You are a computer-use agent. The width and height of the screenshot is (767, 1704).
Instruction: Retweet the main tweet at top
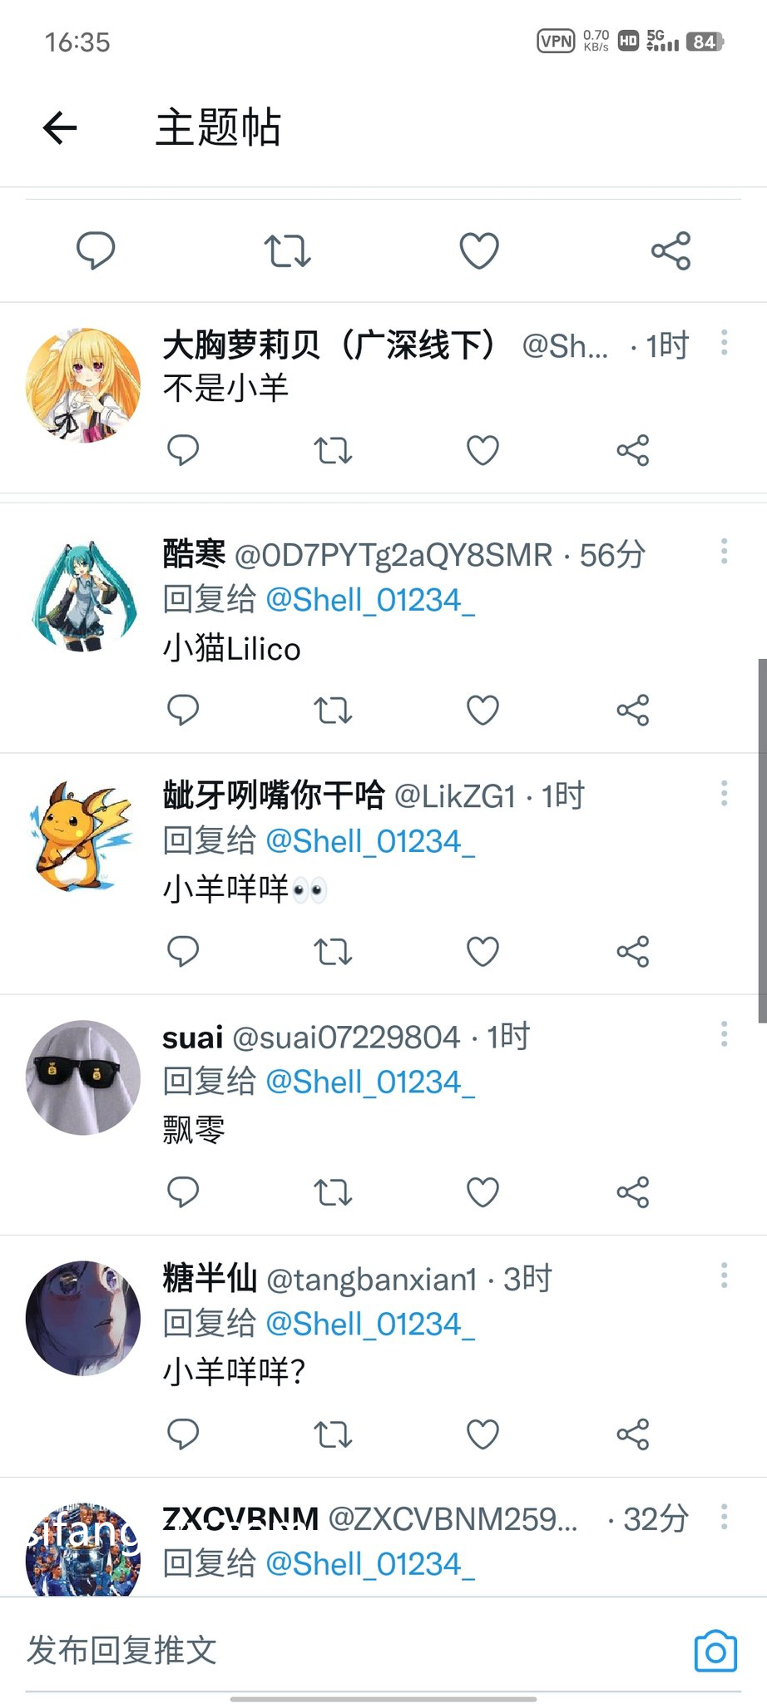[287, 250]
